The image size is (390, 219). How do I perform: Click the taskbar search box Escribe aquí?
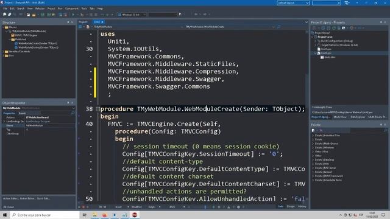click(x=44, y=215)
